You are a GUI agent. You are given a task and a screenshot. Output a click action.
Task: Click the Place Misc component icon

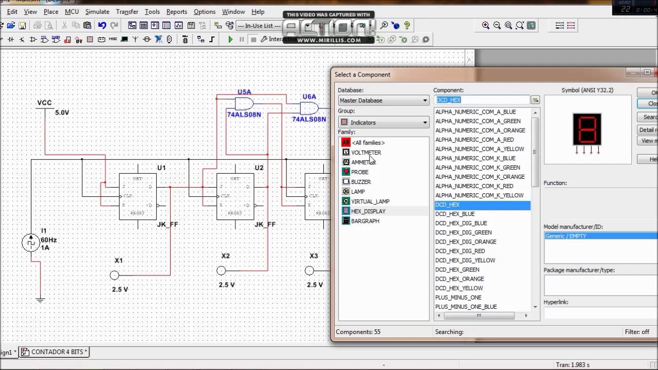click(x=113, y=39)
